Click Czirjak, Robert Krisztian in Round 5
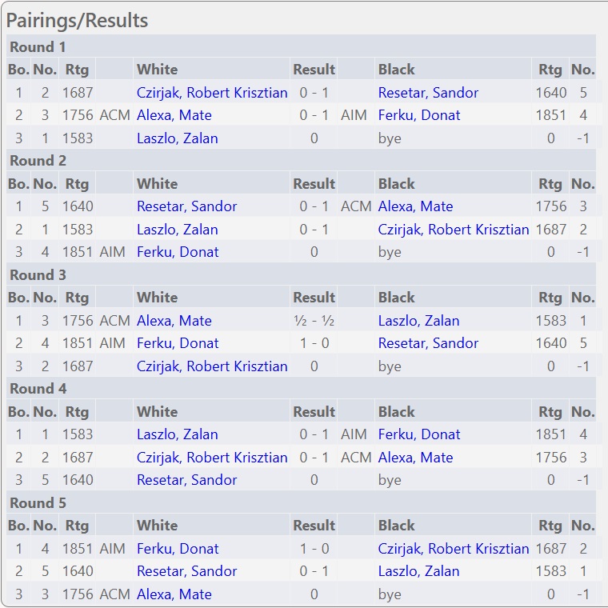The width and height of the screenshot is (608, 608). click(454, 549)
